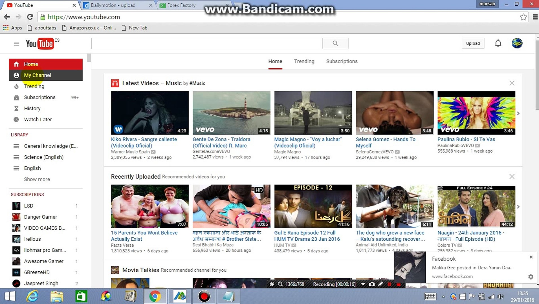Open Science (English) playlist
Viewport: 539px width, 304px height.
pos(46,157)
